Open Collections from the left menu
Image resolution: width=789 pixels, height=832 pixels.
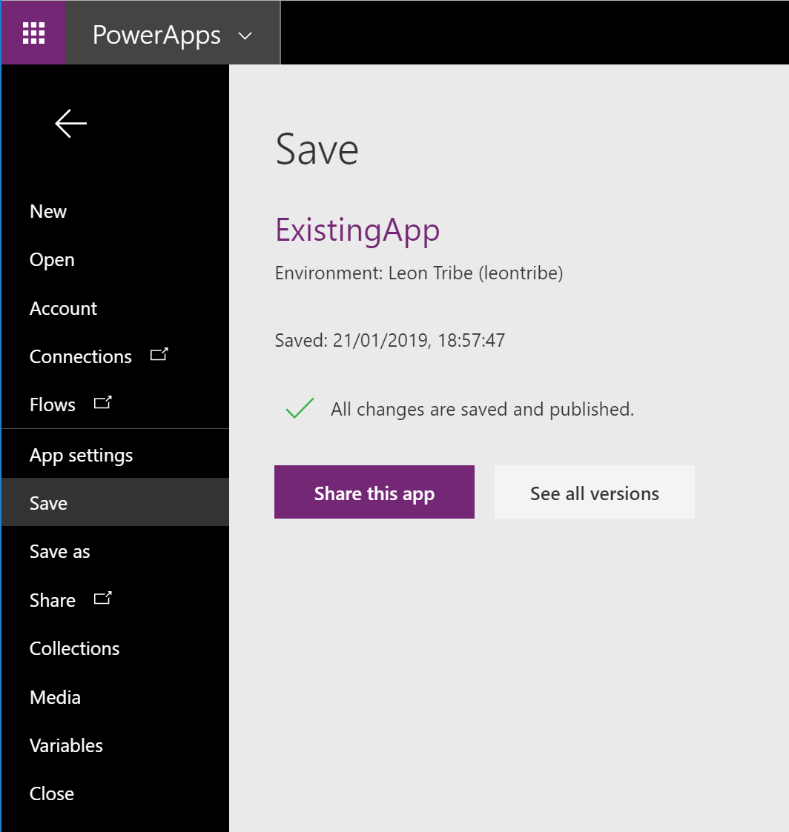coord(74,648)
